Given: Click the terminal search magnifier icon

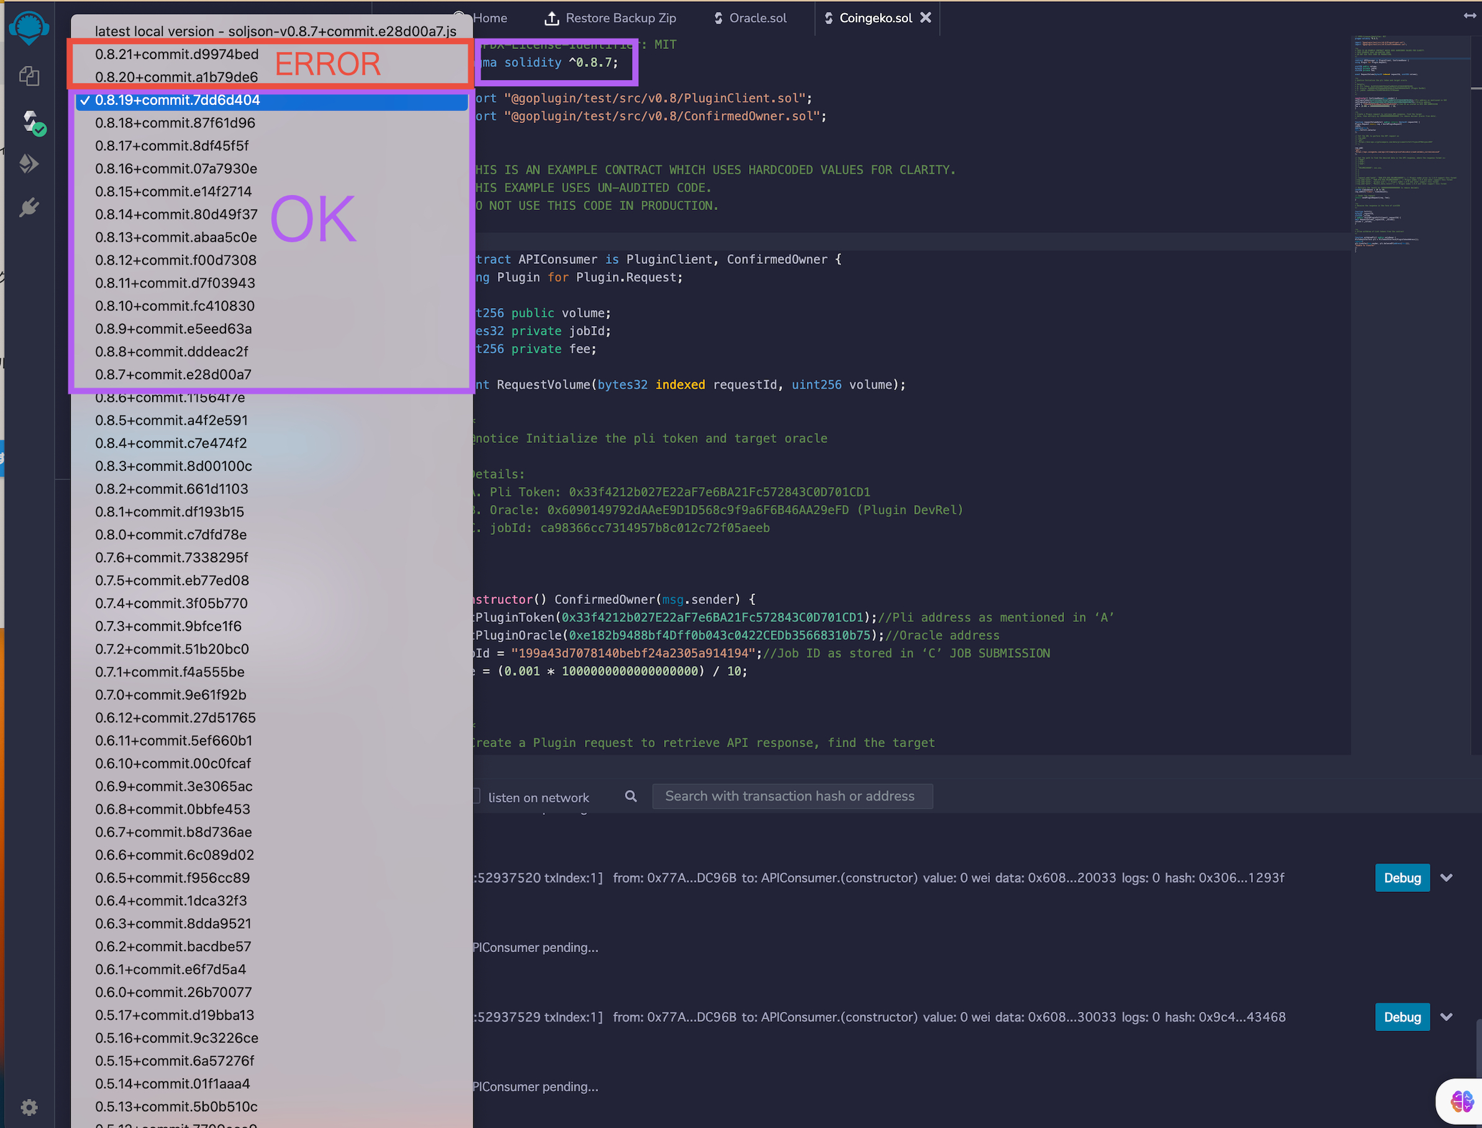Looking at the screenshot, I should tap(630, 796).
